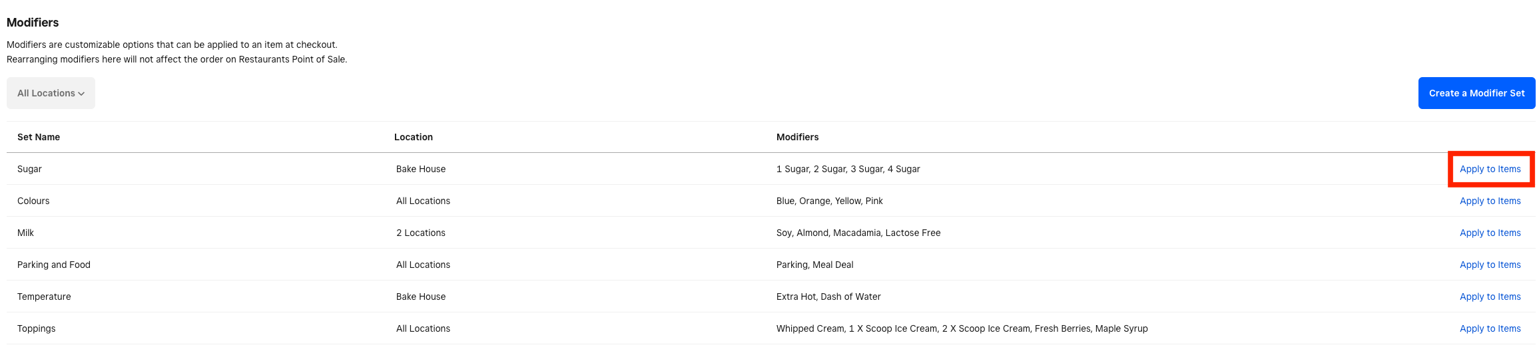Viewport: 1537px width, 357px height.
Task: Select the Milk row's 2 Locations cell
Action: 420,233
